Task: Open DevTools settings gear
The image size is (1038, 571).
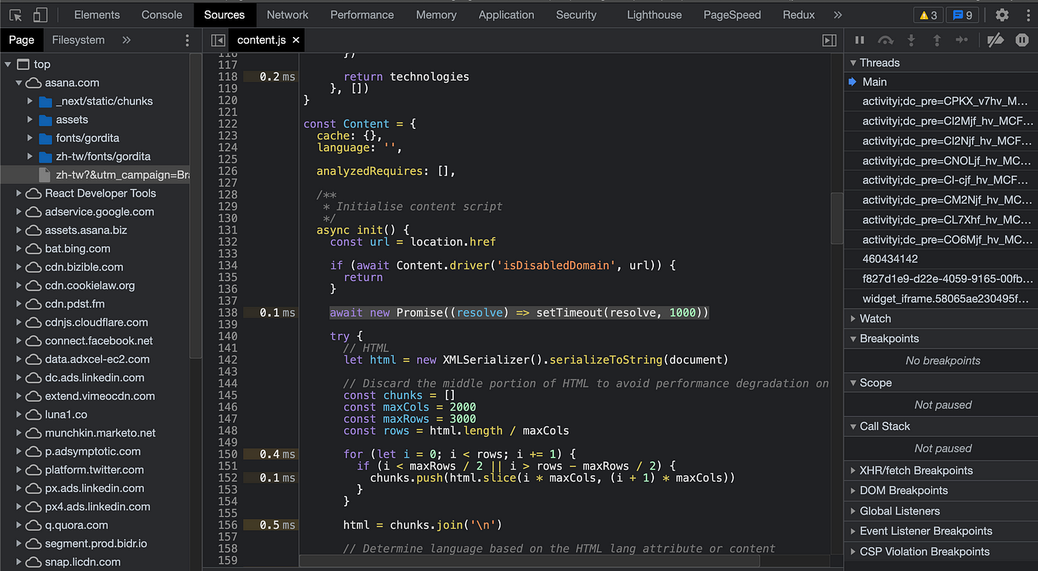Action: click(x=1002, y=15)
